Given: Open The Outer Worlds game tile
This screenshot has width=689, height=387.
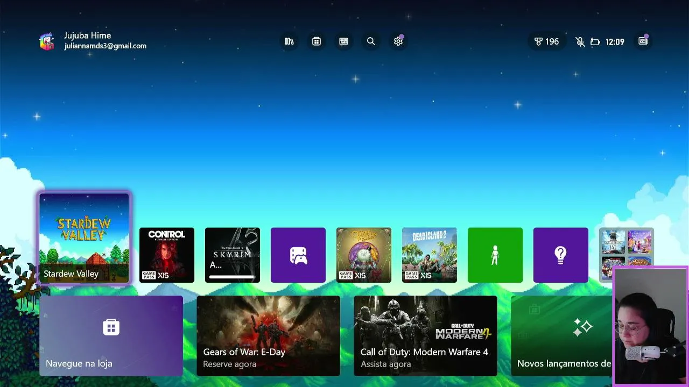Looking at the screenshot, I should [364, 255].
